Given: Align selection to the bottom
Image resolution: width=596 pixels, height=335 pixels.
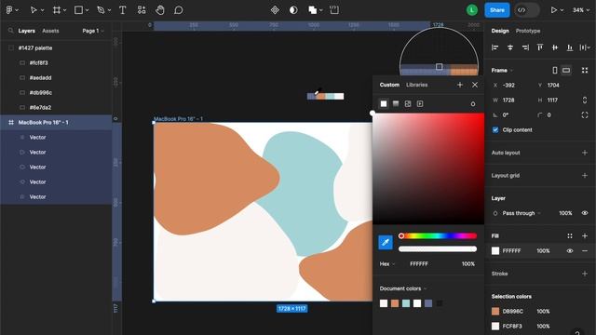Looking at the screenshot, I should click(570, 47).
